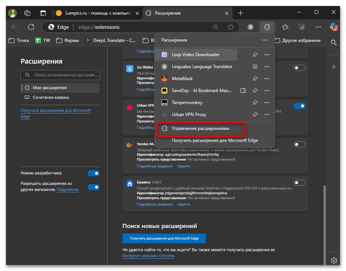Click the edge://extensions address bar
Image resolution: width=346 pixels, height=271 pixels.
[141, 27]
